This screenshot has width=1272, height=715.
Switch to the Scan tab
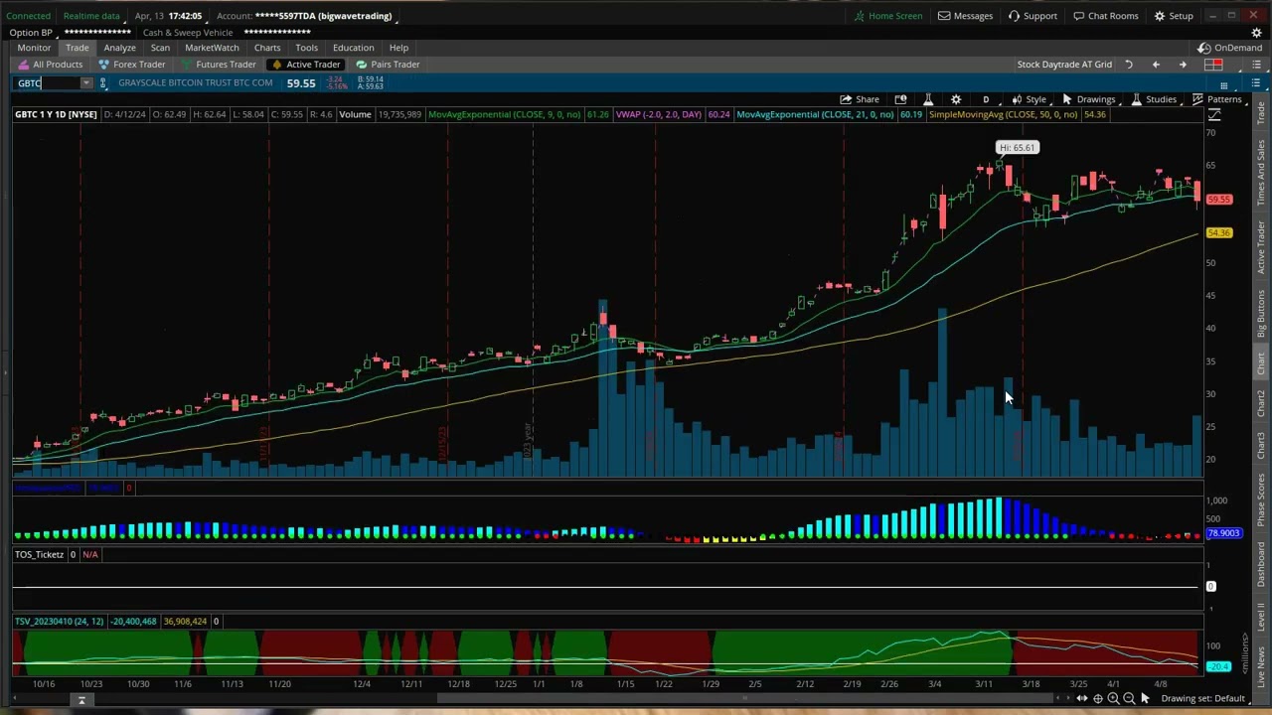(x=160, y=48)
